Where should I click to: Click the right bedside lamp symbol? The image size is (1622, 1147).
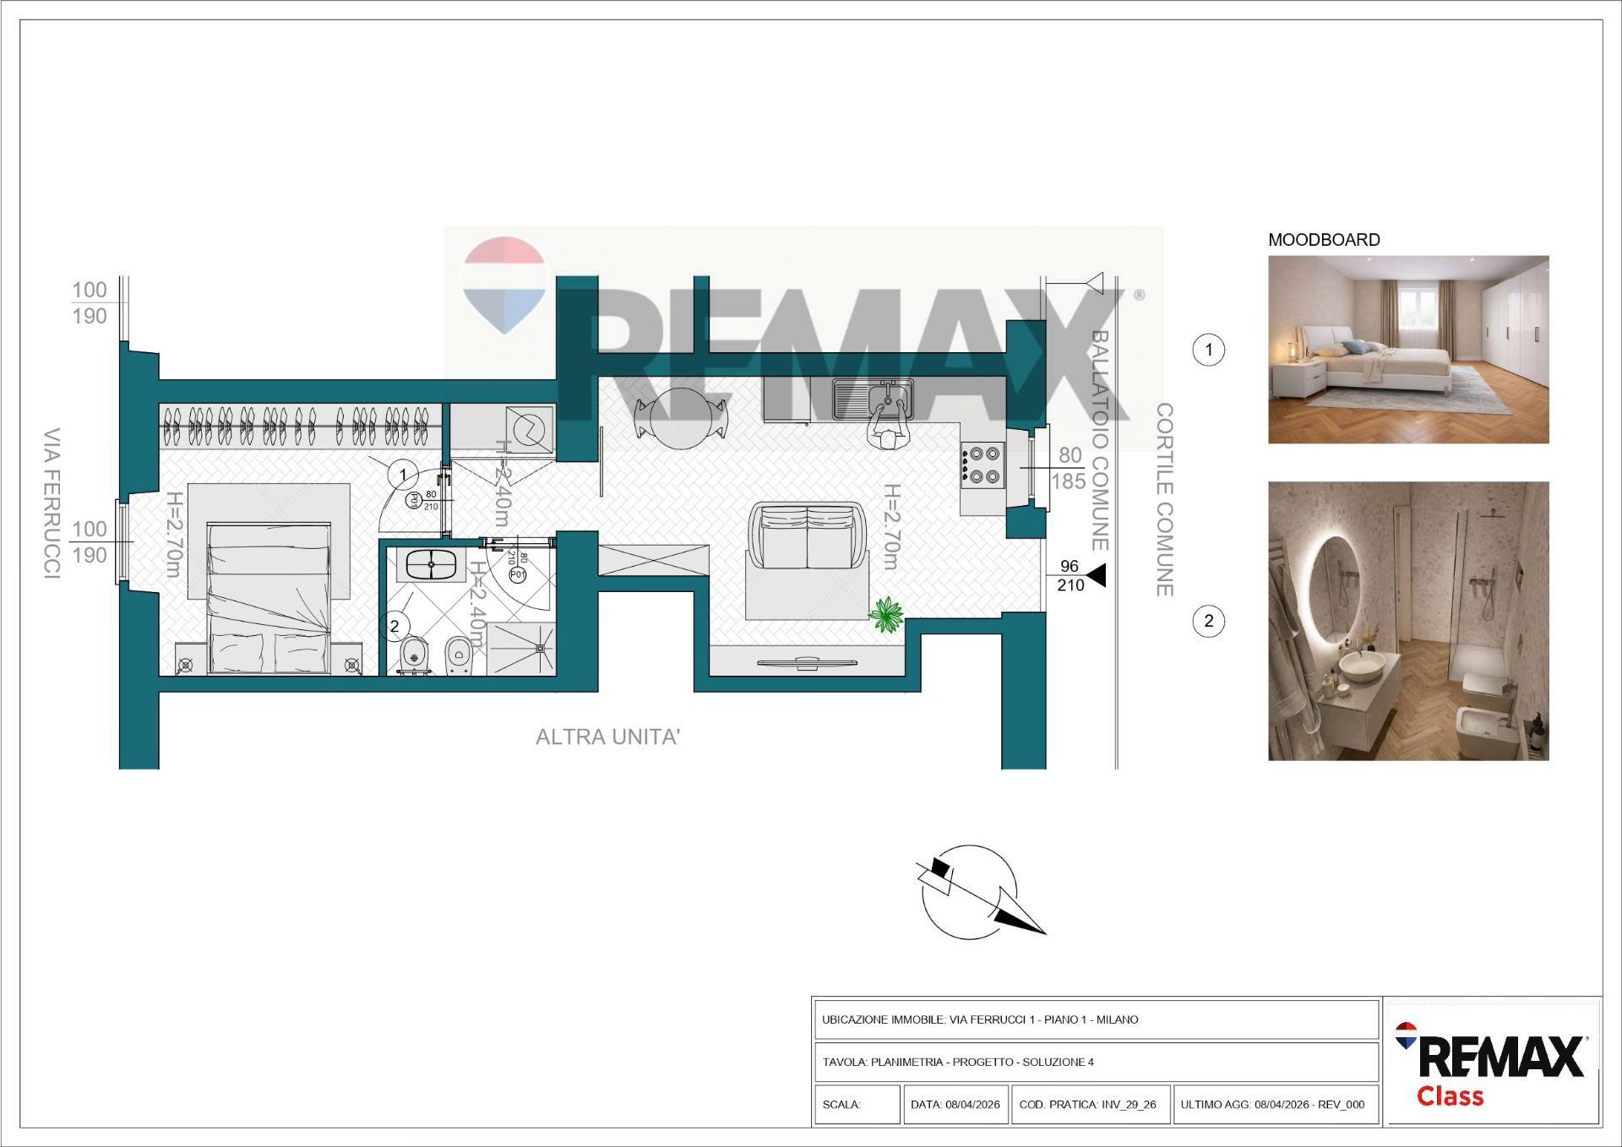point(352,666)
